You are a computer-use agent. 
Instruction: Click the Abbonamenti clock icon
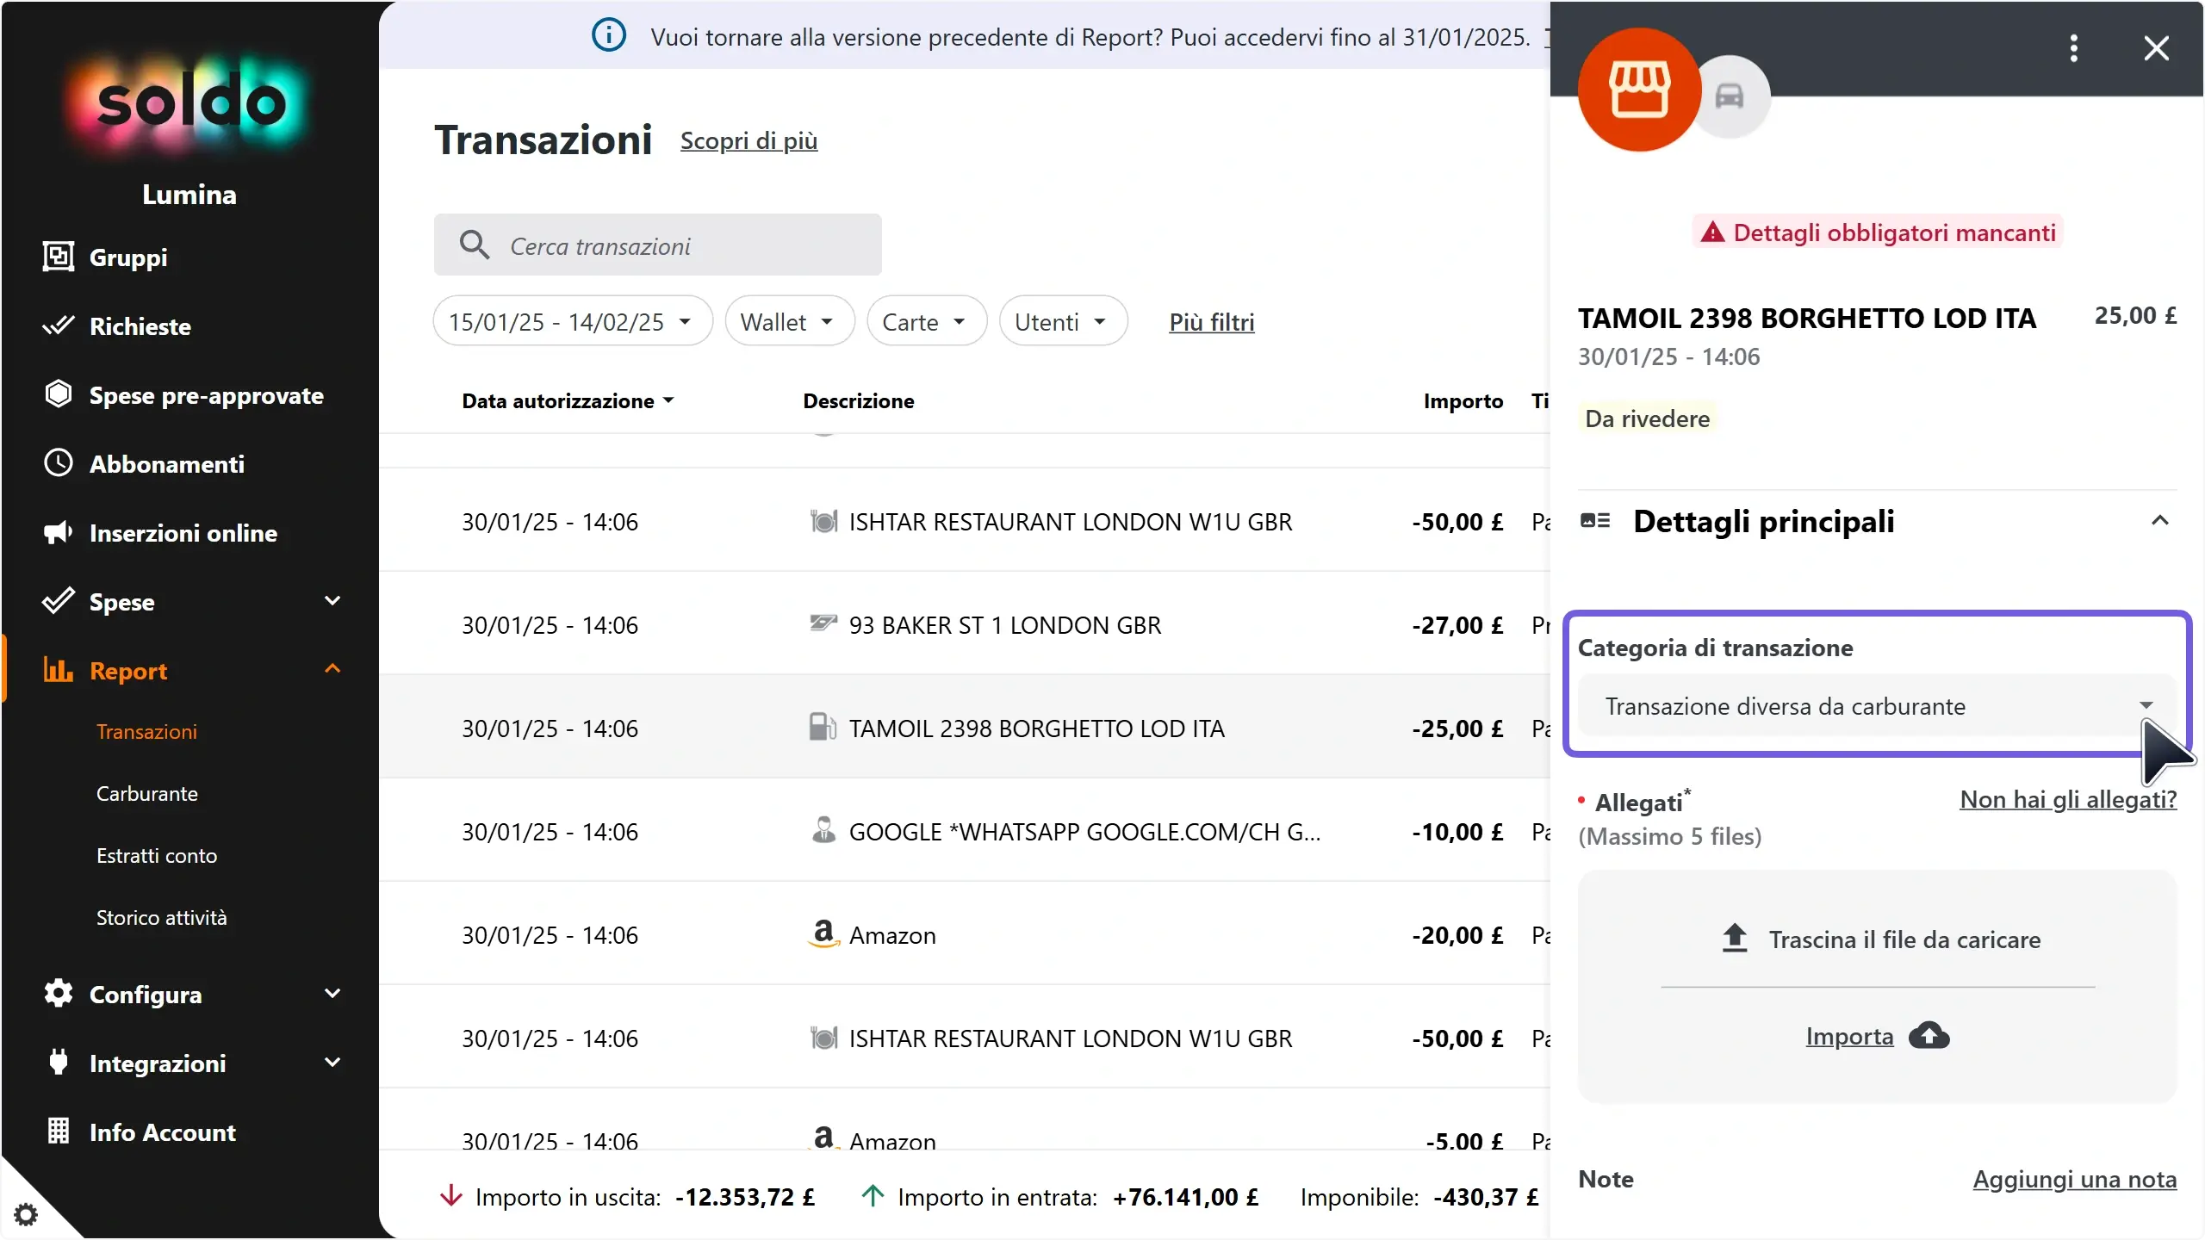coord(58,462)
